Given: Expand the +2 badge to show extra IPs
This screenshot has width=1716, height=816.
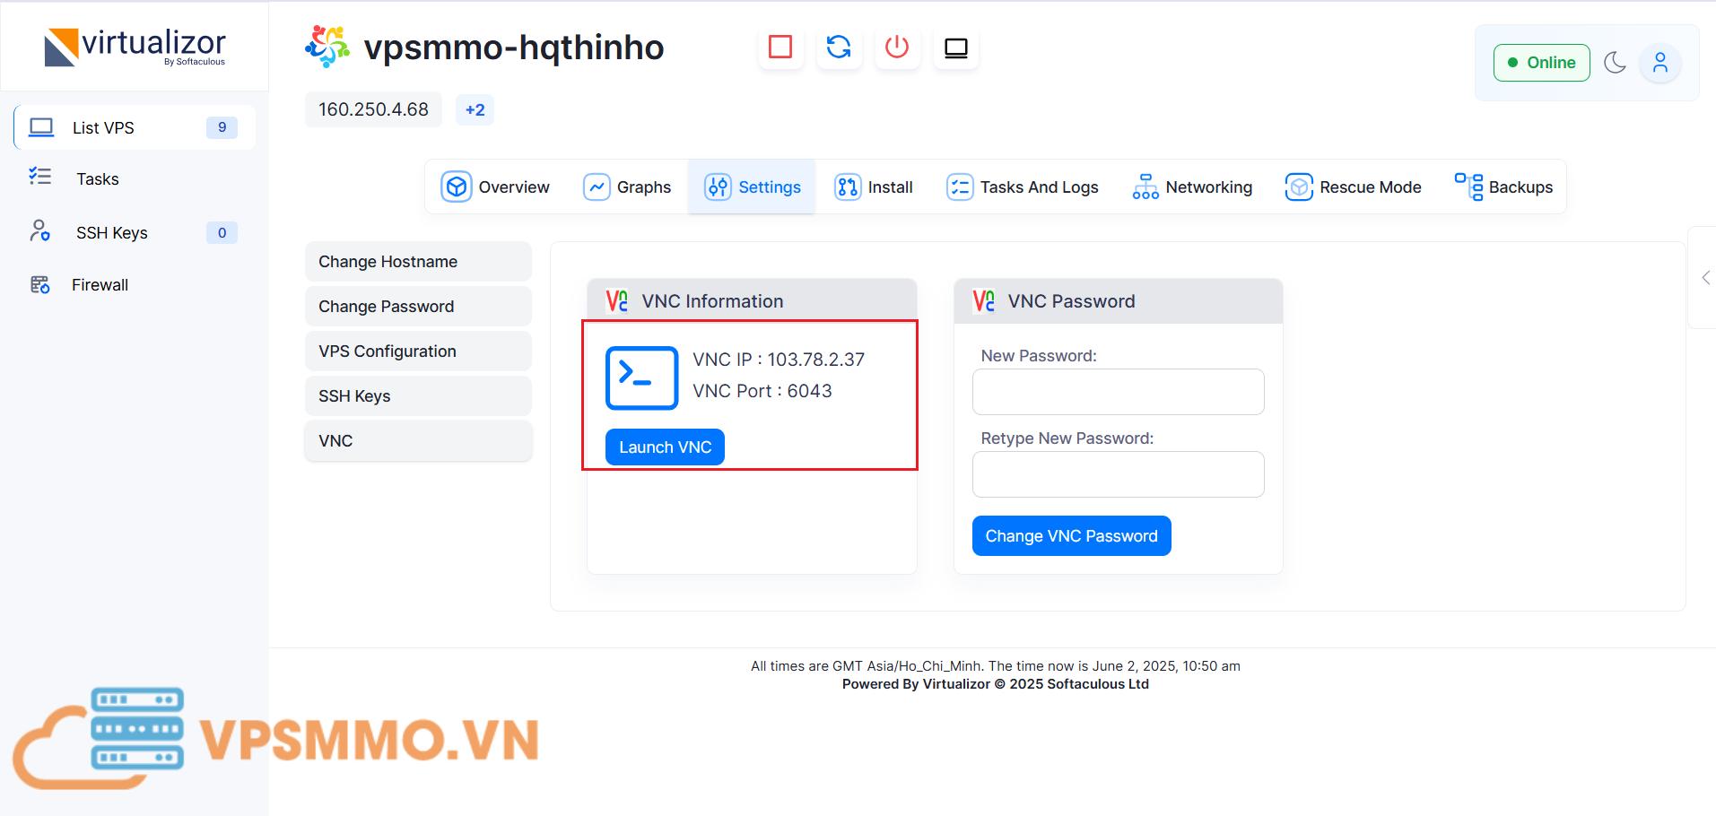Looking at the screenshot, I should [x=475, y=109].
